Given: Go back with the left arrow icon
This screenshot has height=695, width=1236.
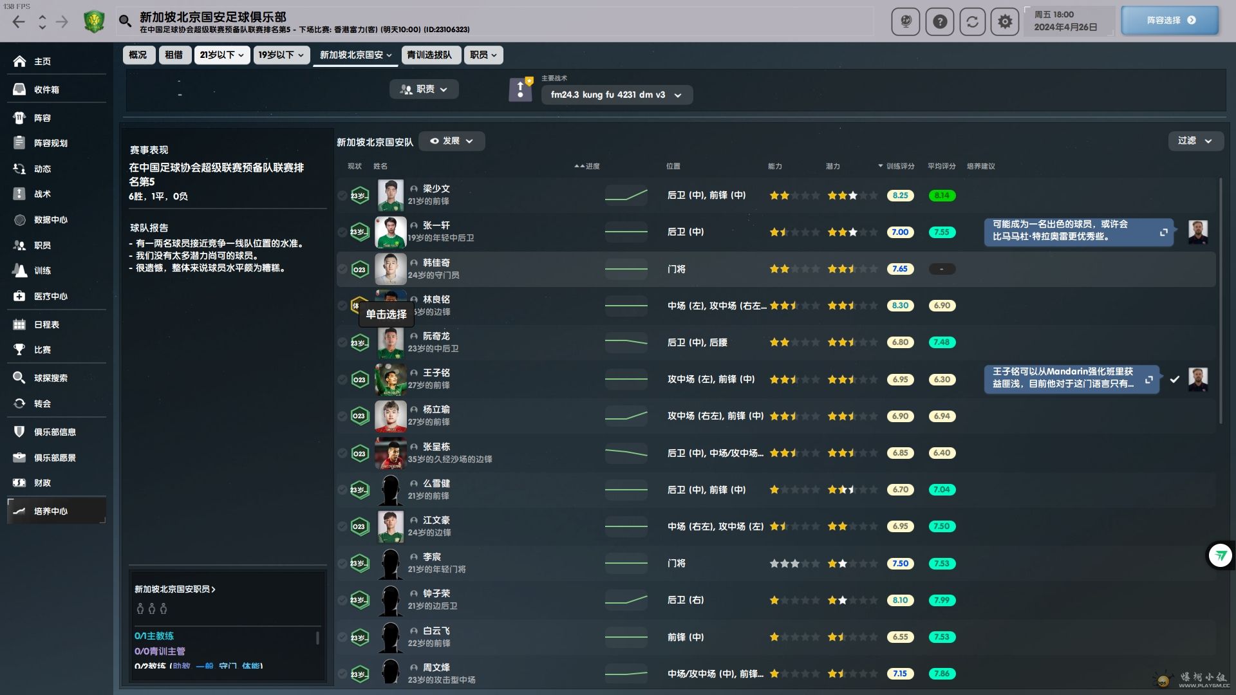Looking at the screenshot, I should coord(19,22).
